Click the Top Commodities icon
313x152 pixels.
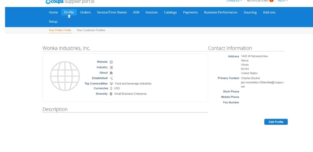tap(111, 84)
